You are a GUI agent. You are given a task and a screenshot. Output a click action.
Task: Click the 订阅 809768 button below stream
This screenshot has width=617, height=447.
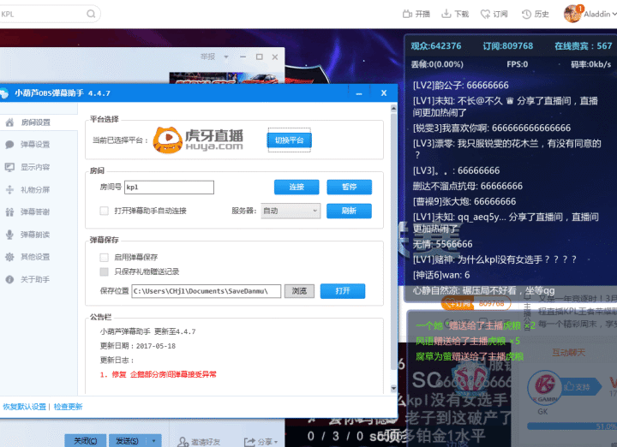click(x=476, y=303)
